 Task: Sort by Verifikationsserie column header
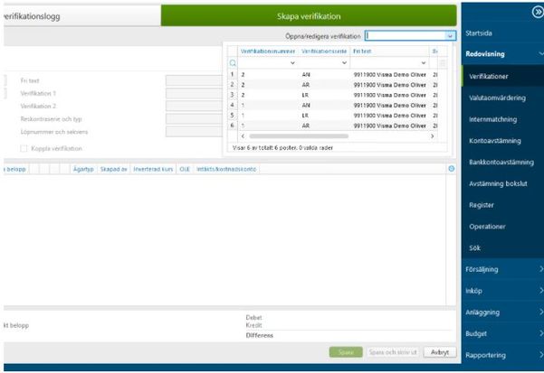pos(324,51)
